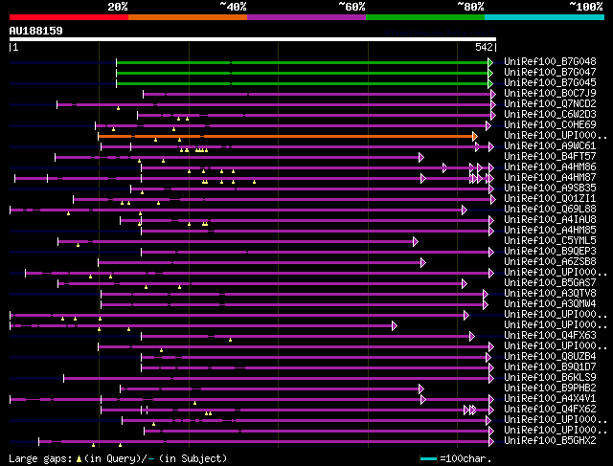Click the orange arrowhead ending the orange alignment

tap(475, 136)
